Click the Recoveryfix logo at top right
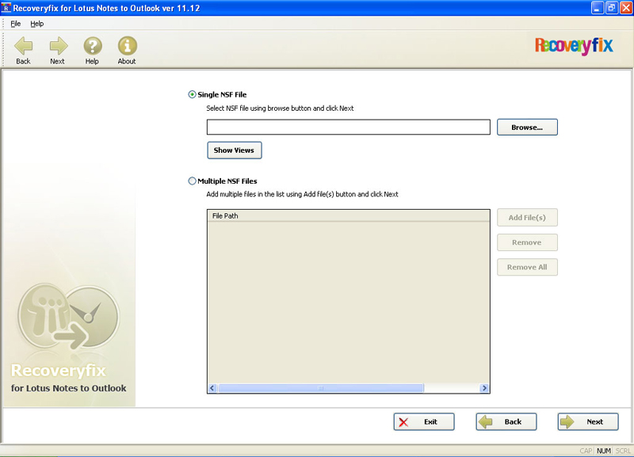634x457 pixels. coord(574,46)
